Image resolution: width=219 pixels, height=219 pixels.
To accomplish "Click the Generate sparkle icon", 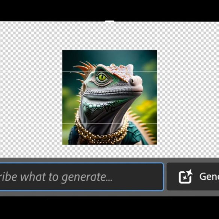I will [x=185, y=176].
